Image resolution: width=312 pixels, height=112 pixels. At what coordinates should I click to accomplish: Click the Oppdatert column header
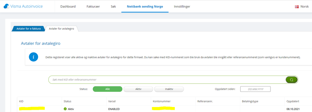coord(293,101)
